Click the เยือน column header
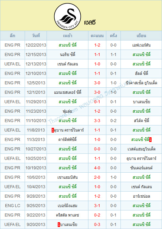Image resolution: width=162 pixels, height=229 pixels. [x=141, y=36]
